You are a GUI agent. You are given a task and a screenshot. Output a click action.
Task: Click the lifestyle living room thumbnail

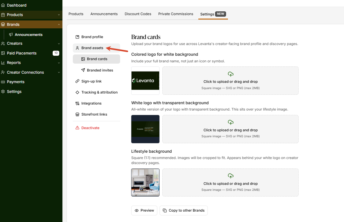(145, 182)
